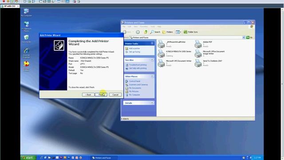
Task: Open My Pictures from Other Places
Action: (x=134, y=92)
